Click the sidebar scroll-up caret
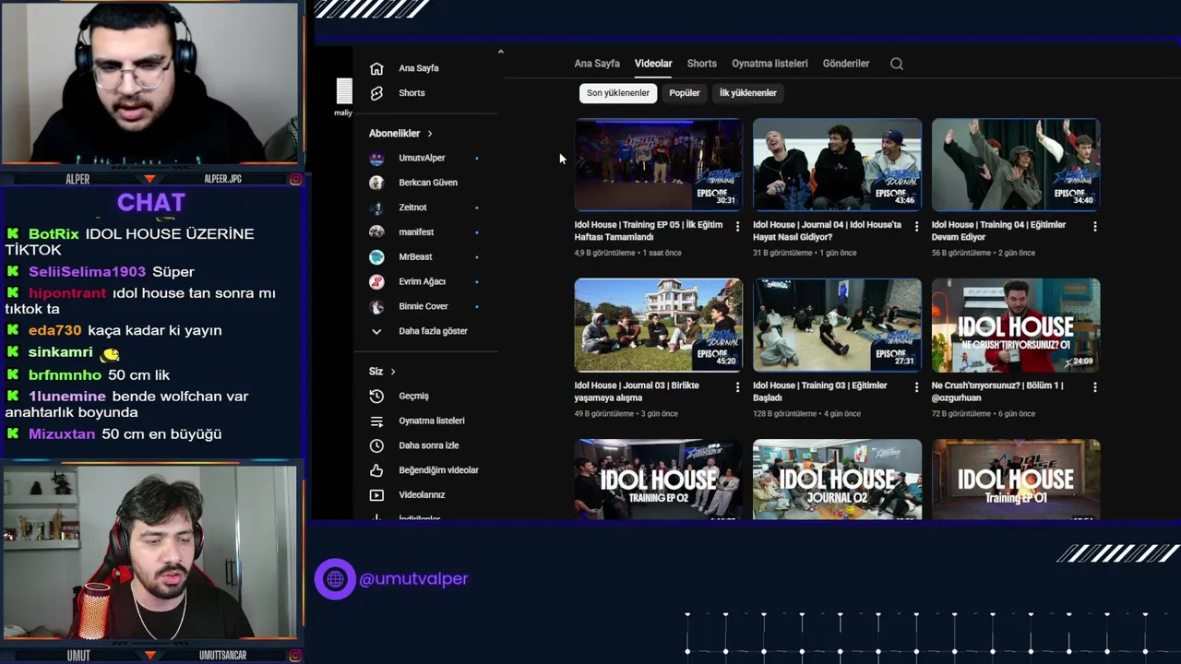 pos(500,52)
